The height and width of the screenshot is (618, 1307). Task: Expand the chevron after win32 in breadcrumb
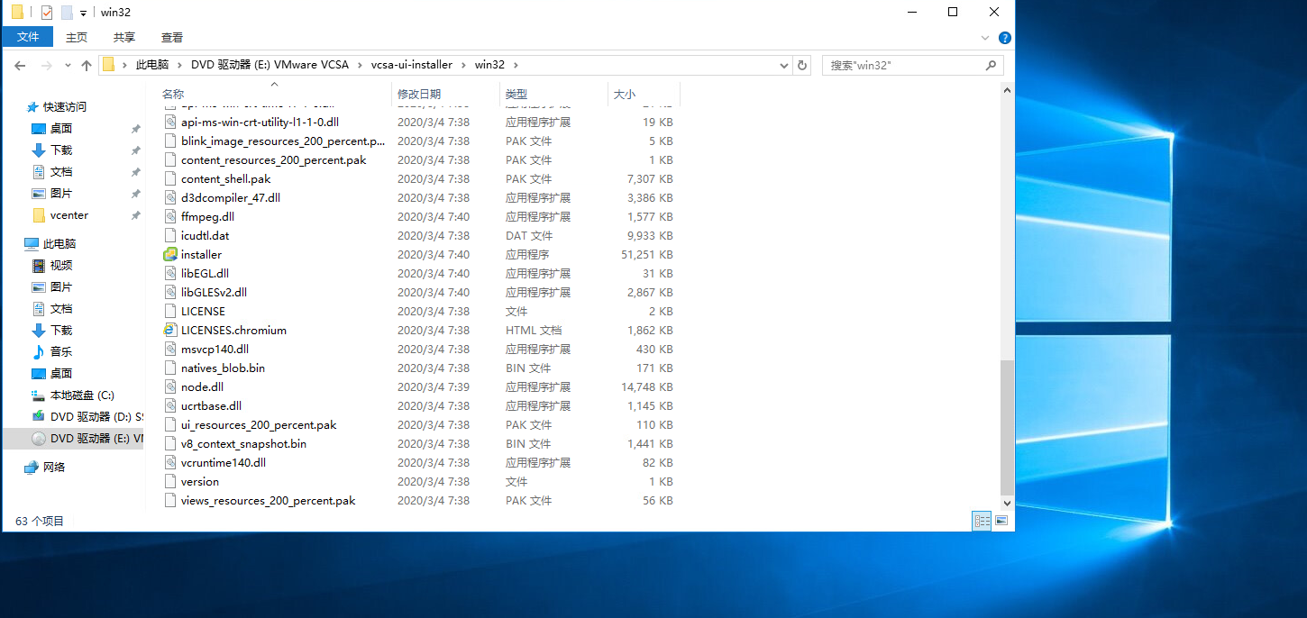coord(516,65)
